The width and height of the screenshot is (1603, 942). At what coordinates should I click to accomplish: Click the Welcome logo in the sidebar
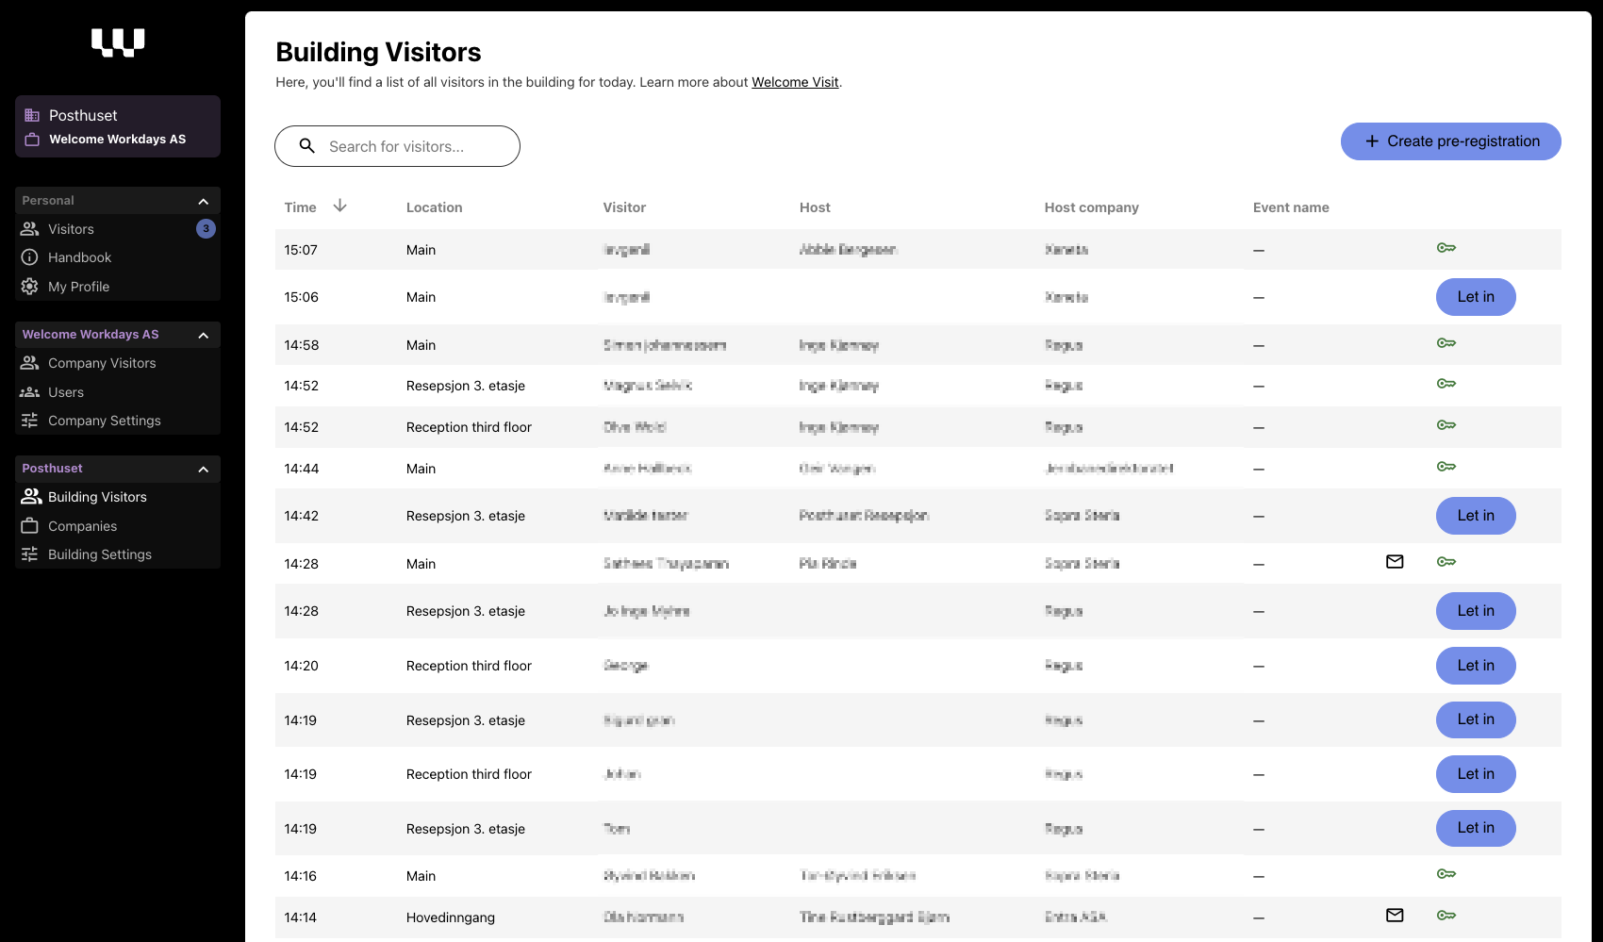118,42
